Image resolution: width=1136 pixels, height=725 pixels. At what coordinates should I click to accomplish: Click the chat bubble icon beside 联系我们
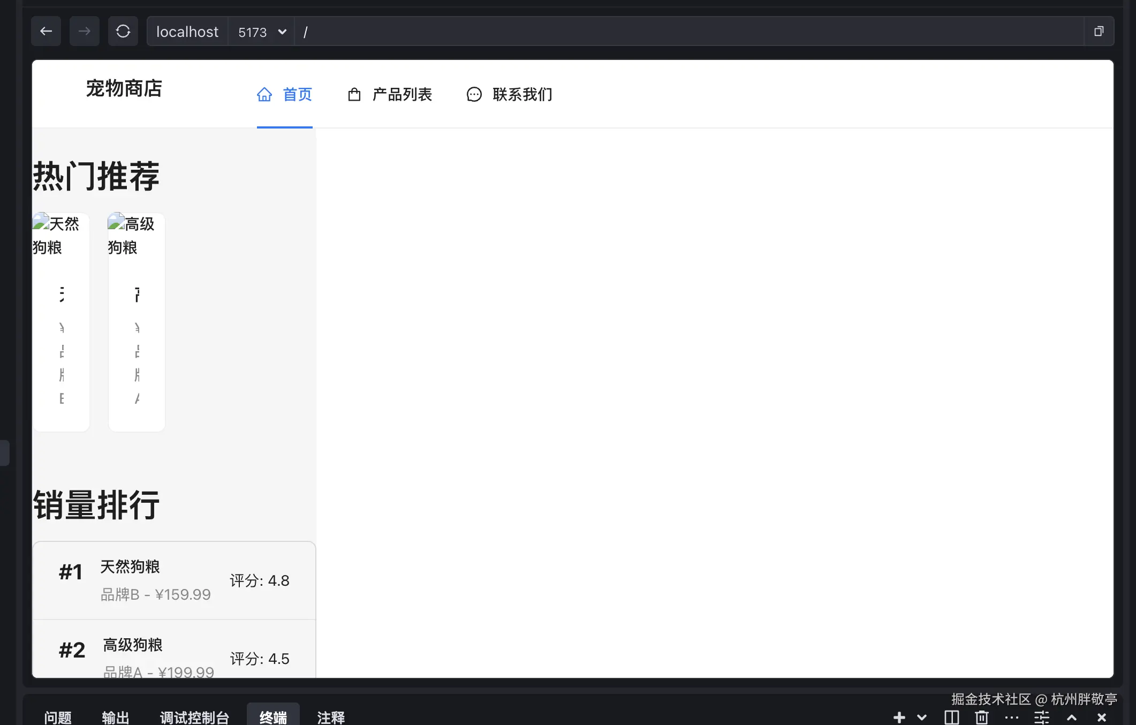[473, 94]
